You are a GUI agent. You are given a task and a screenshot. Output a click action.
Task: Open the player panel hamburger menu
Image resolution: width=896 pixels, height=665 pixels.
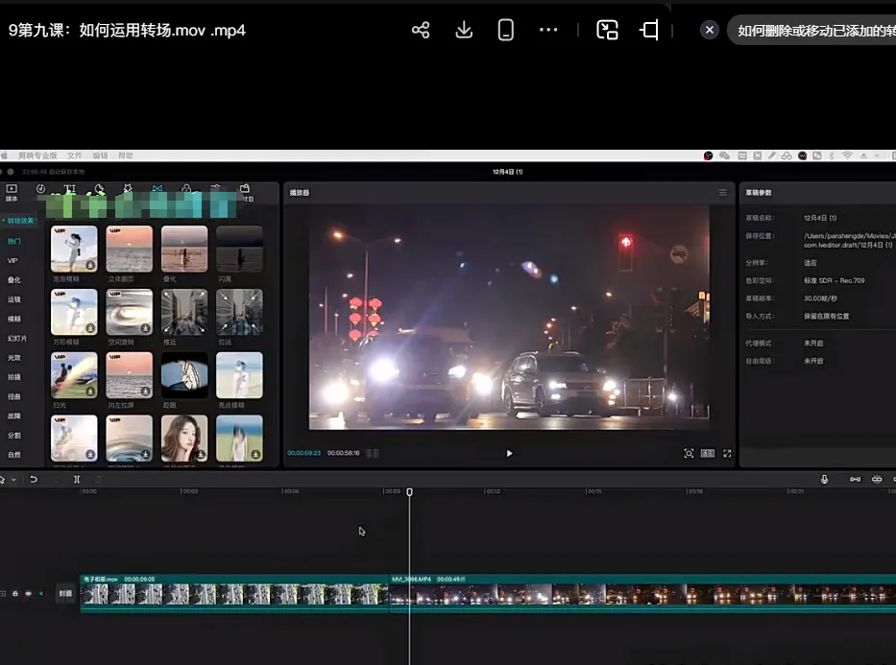click(723, 193)
